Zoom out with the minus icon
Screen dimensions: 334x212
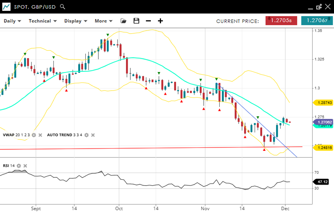click(148, 21)
